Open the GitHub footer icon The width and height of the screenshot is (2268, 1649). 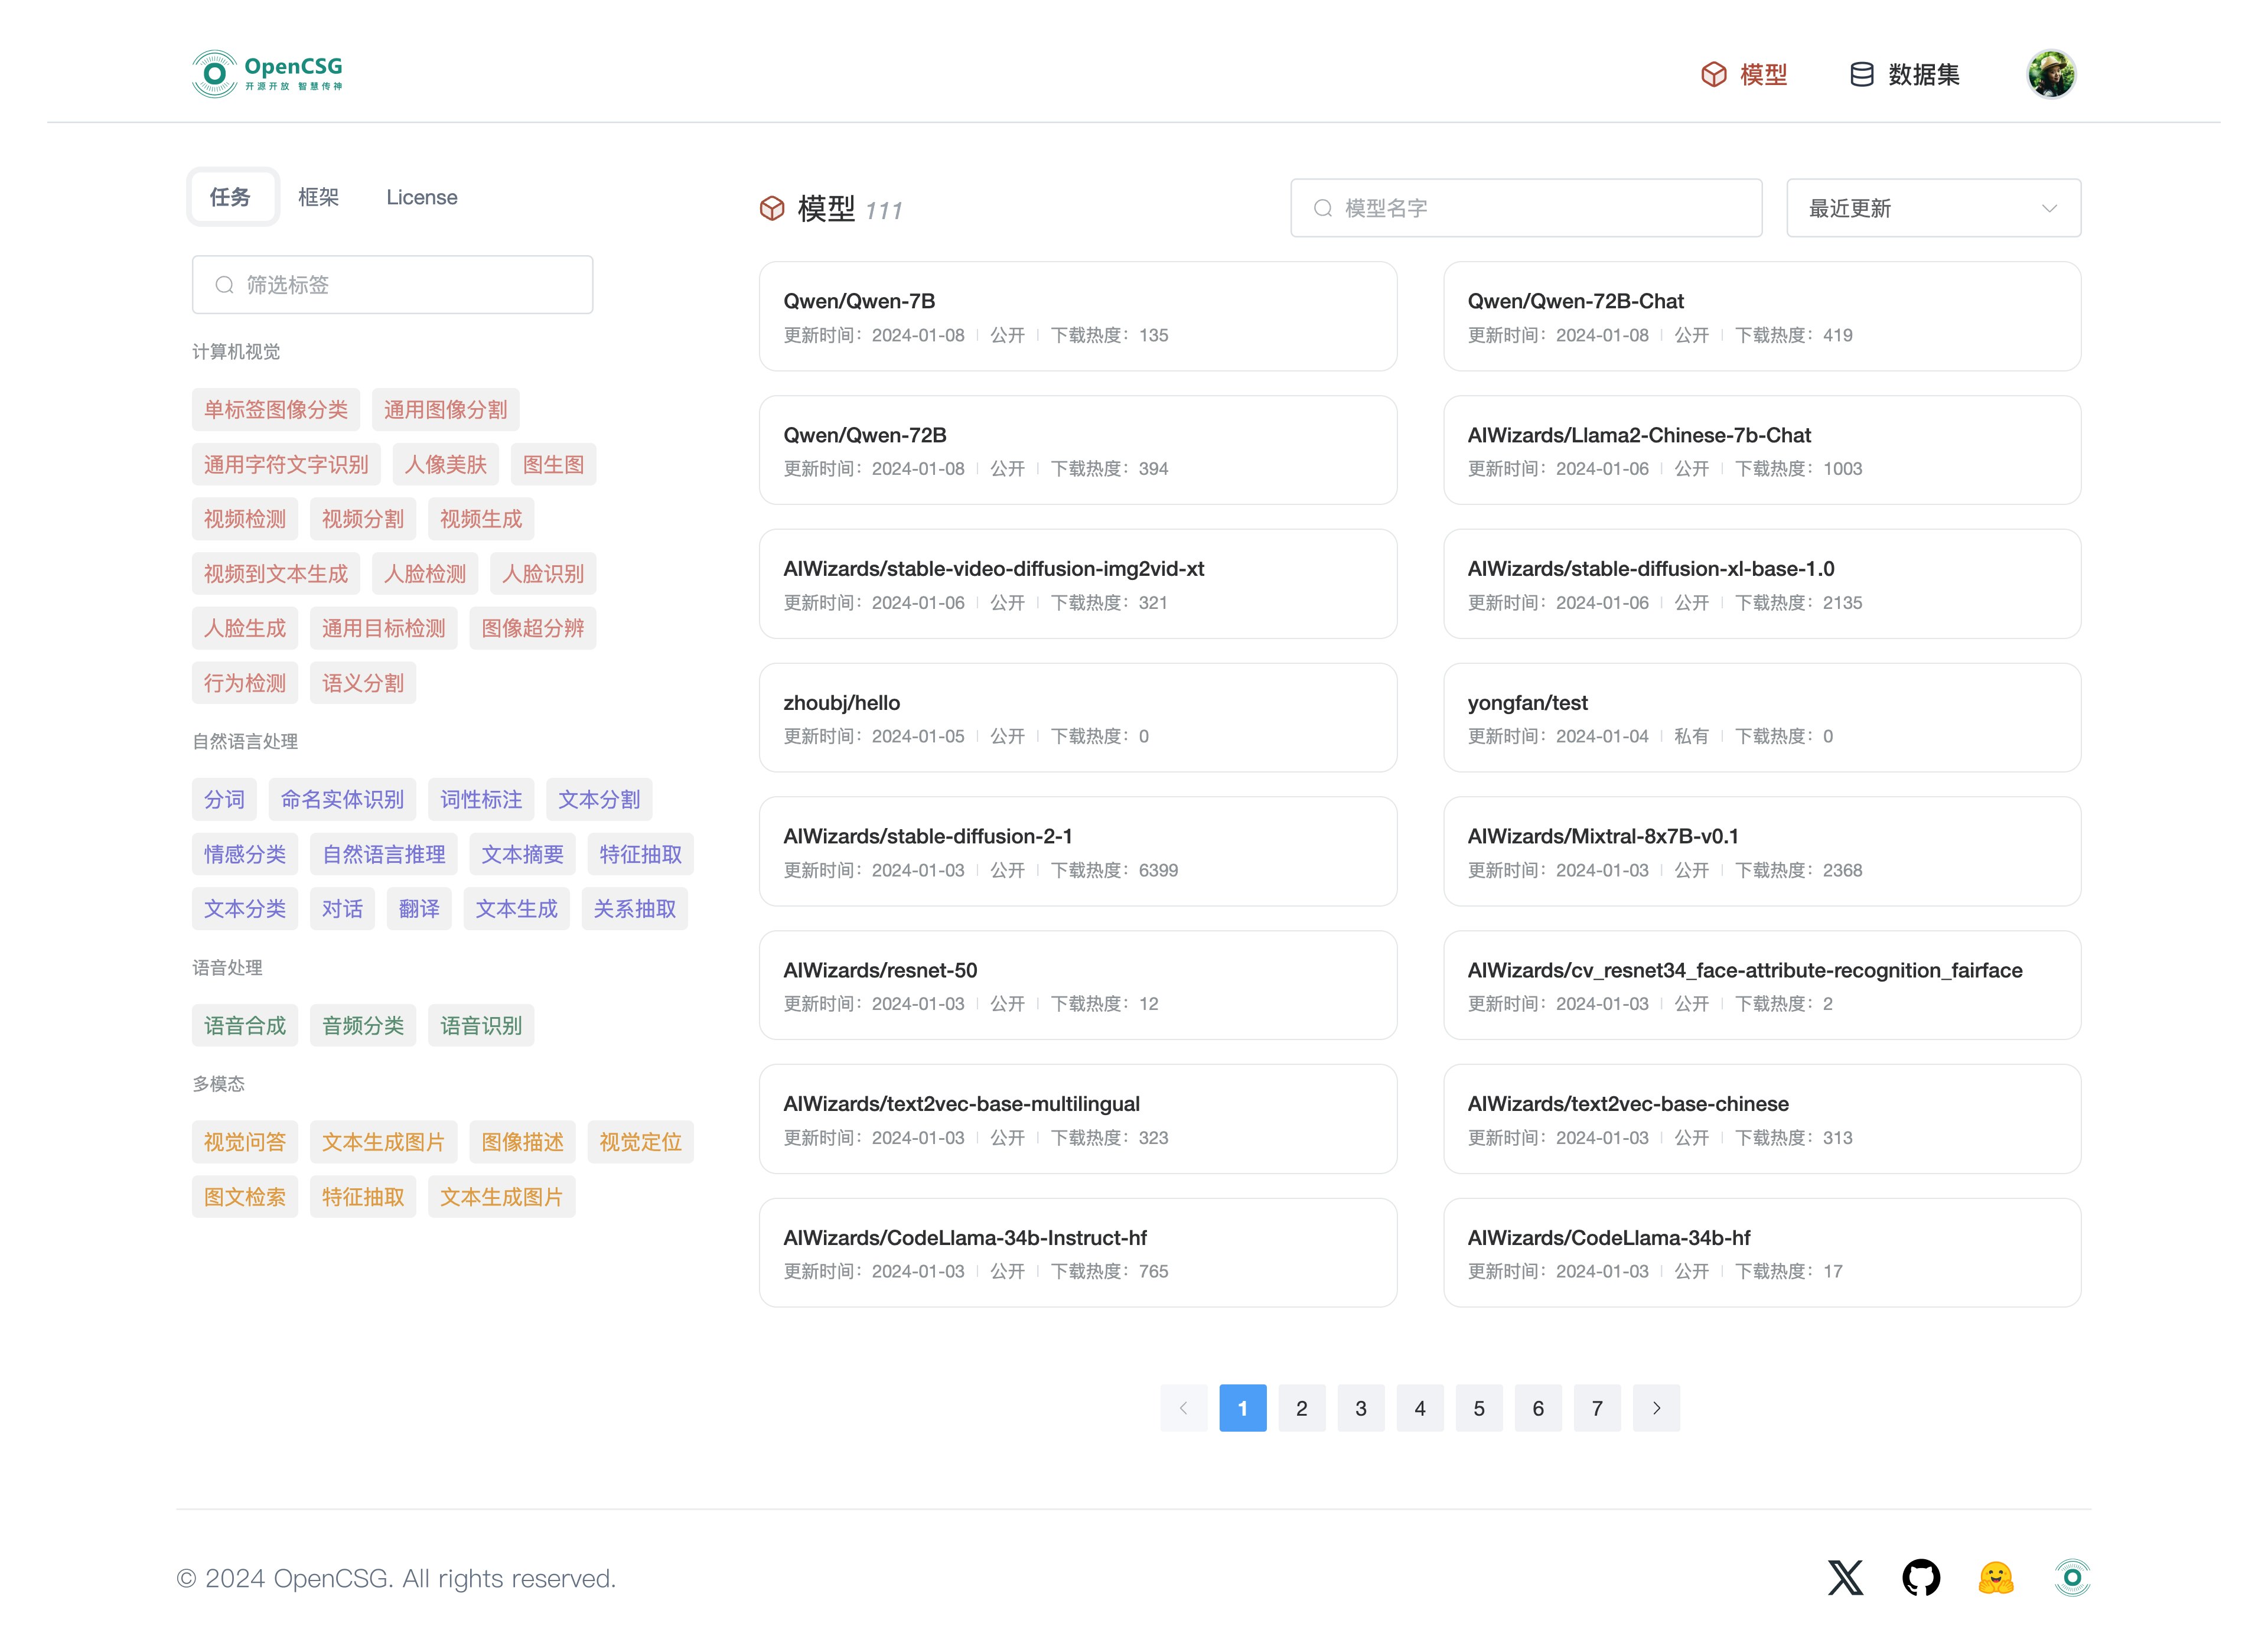pos(1920,1577)
